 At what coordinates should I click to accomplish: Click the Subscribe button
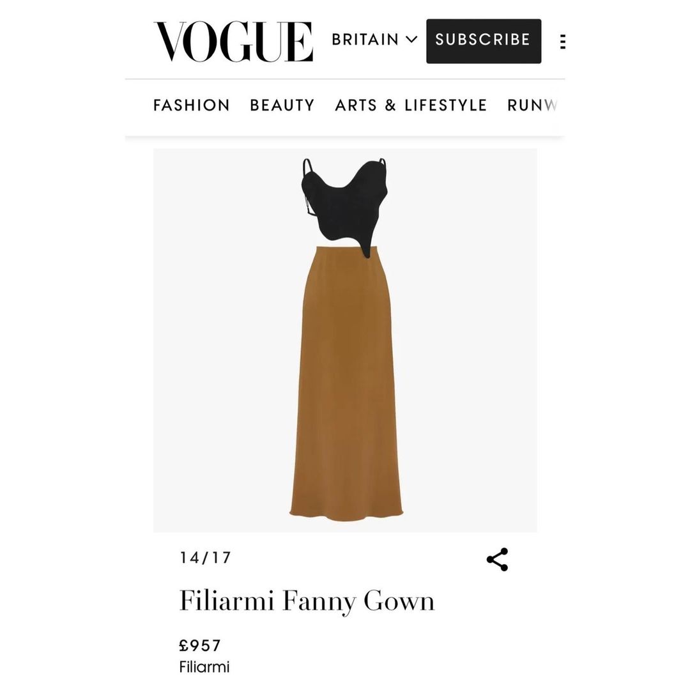484,41
